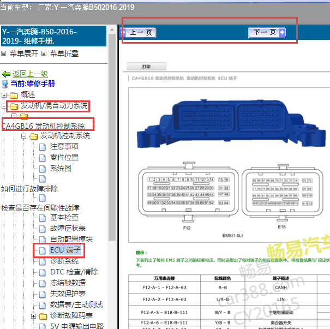
Task: Go to previous page with 上一页 button
Action: click(x=138, y=32)
